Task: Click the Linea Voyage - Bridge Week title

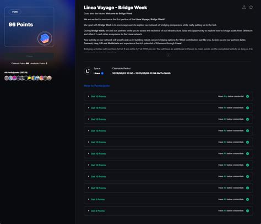Action: click(x=115, y=8)
